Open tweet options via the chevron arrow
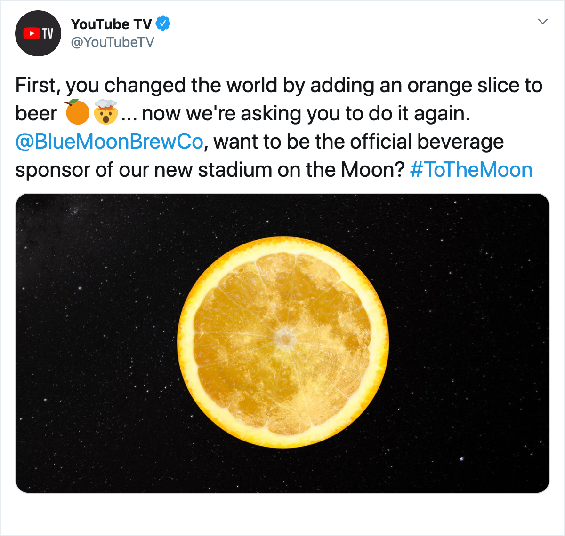 pos(543,22)
